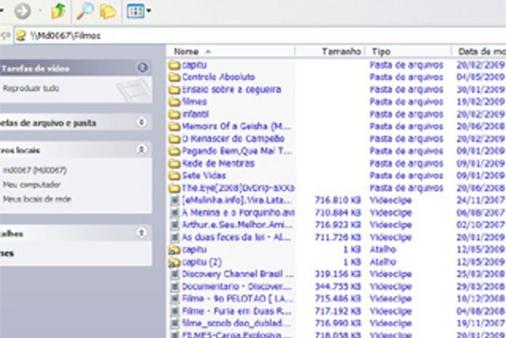This screenshot has height=338, width=506.
Task: Click the address bar path field
Action: coord(260,36)
